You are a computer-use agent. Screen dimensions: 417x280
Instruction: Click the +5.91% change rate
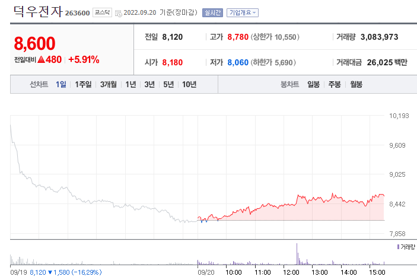pos(84,59)
